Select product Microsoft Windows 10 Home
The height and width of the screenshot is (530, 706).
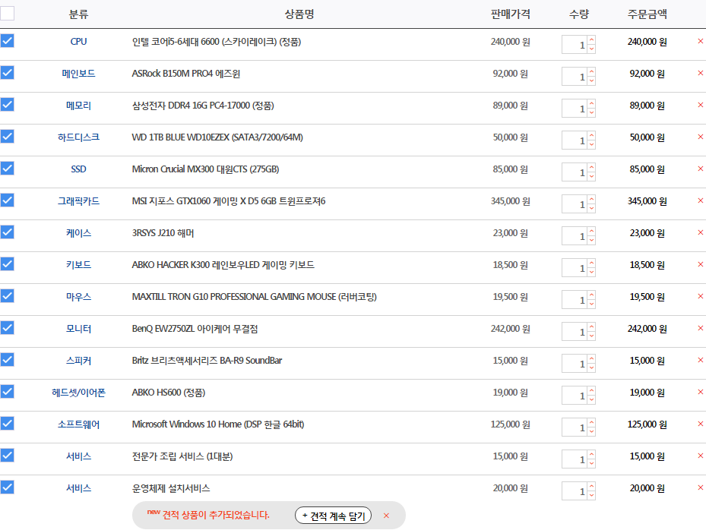point(218,424)
